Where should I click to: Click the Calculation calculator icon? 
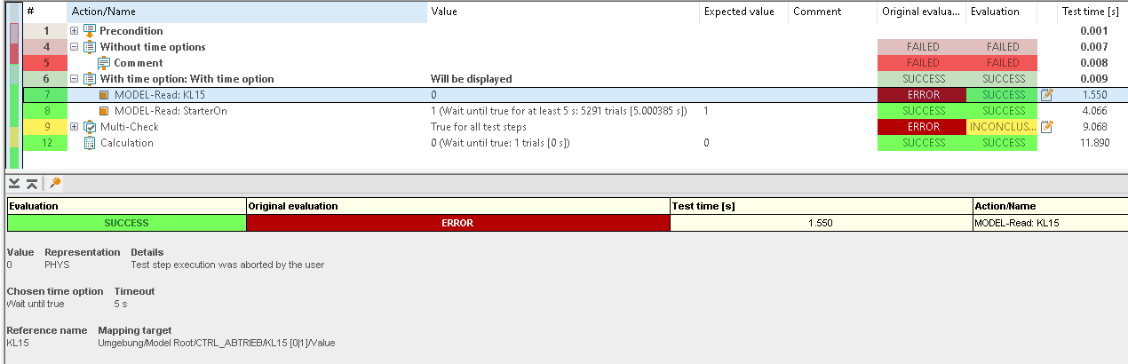(89, 143)
